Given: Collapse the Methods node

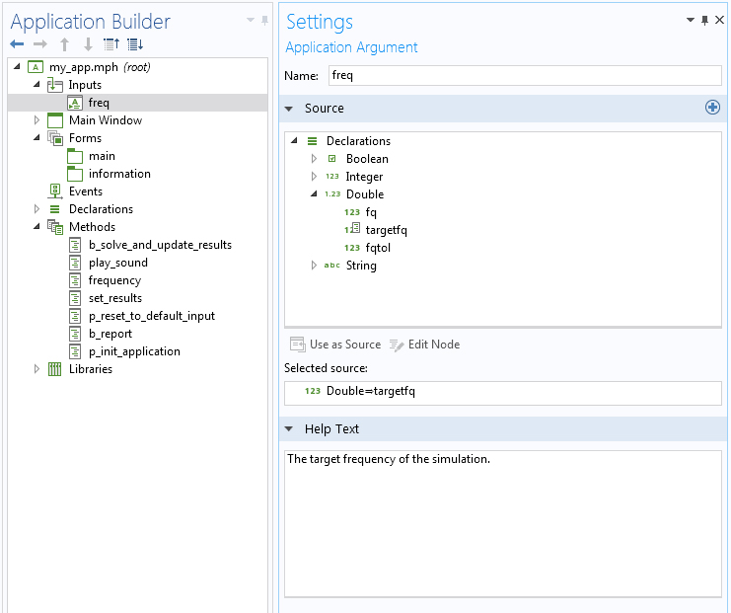Looking at the screenshot, I should 37,226.
